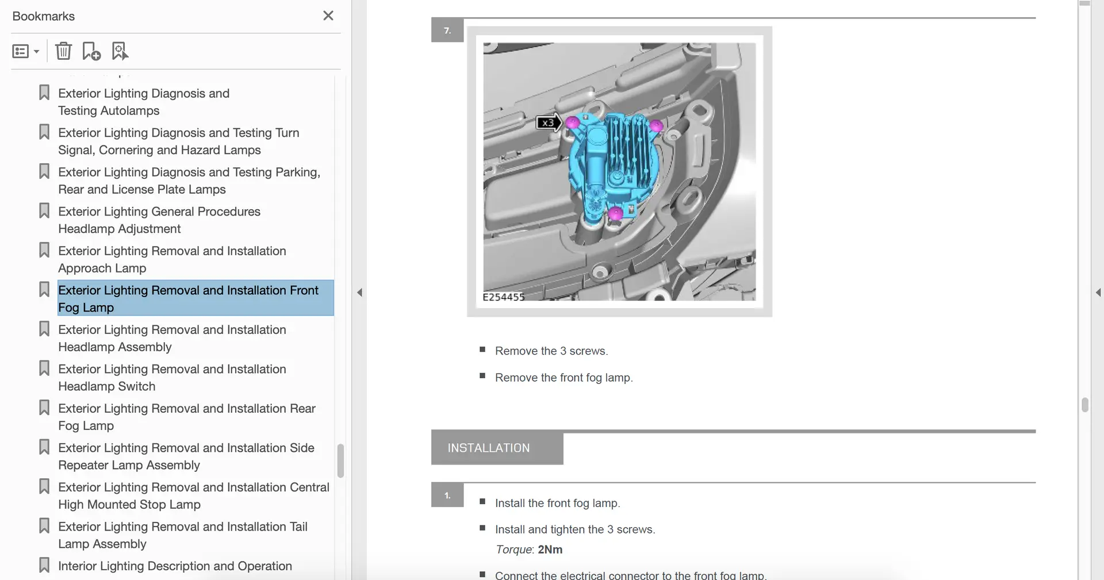The image size is (1104, 580).
Task: Open Rear Fog Lamp removal bookmark
Action: (x=187, y=417)
